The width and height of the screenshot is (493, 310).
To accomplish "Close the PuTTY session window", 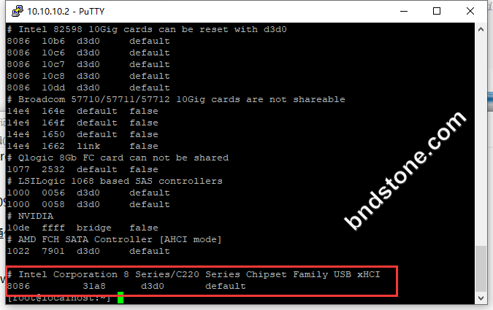I will pyautogui.click(x=470, y=12).
